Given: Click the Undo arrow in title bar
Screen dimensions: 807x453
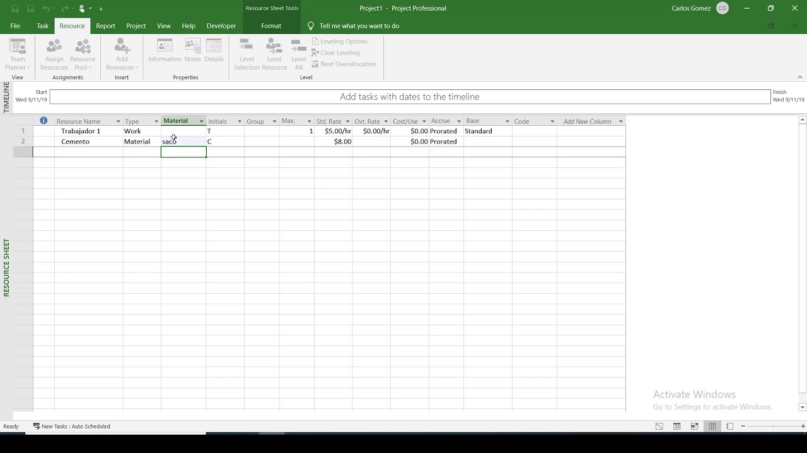Looking at the screenshot, I should 46,9.
